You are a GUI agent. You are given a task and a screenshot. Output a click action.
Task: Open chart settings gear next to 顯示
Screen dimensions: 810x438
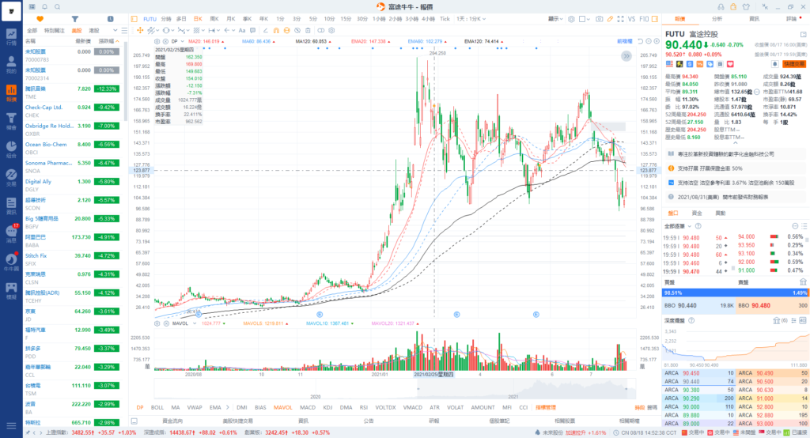[571, 19]
